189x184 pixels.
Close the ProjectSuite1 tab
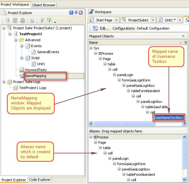(x=153, y=20)
